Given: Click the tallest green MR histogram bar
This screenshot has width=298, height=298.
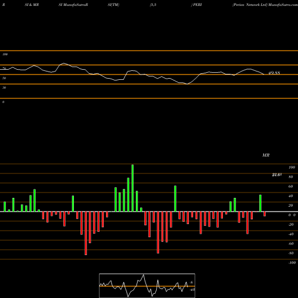Looking at the screenshot, I should tap(132, 188).
